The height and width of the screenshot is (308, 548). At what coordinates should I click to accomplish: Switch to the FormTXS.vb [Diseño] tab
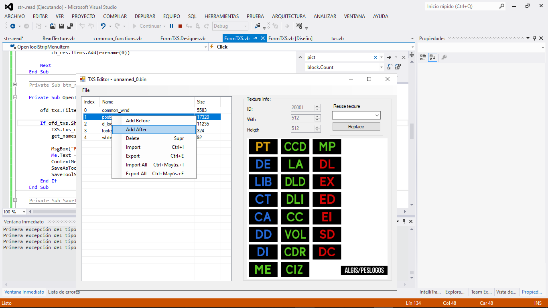tap(290, 38)
